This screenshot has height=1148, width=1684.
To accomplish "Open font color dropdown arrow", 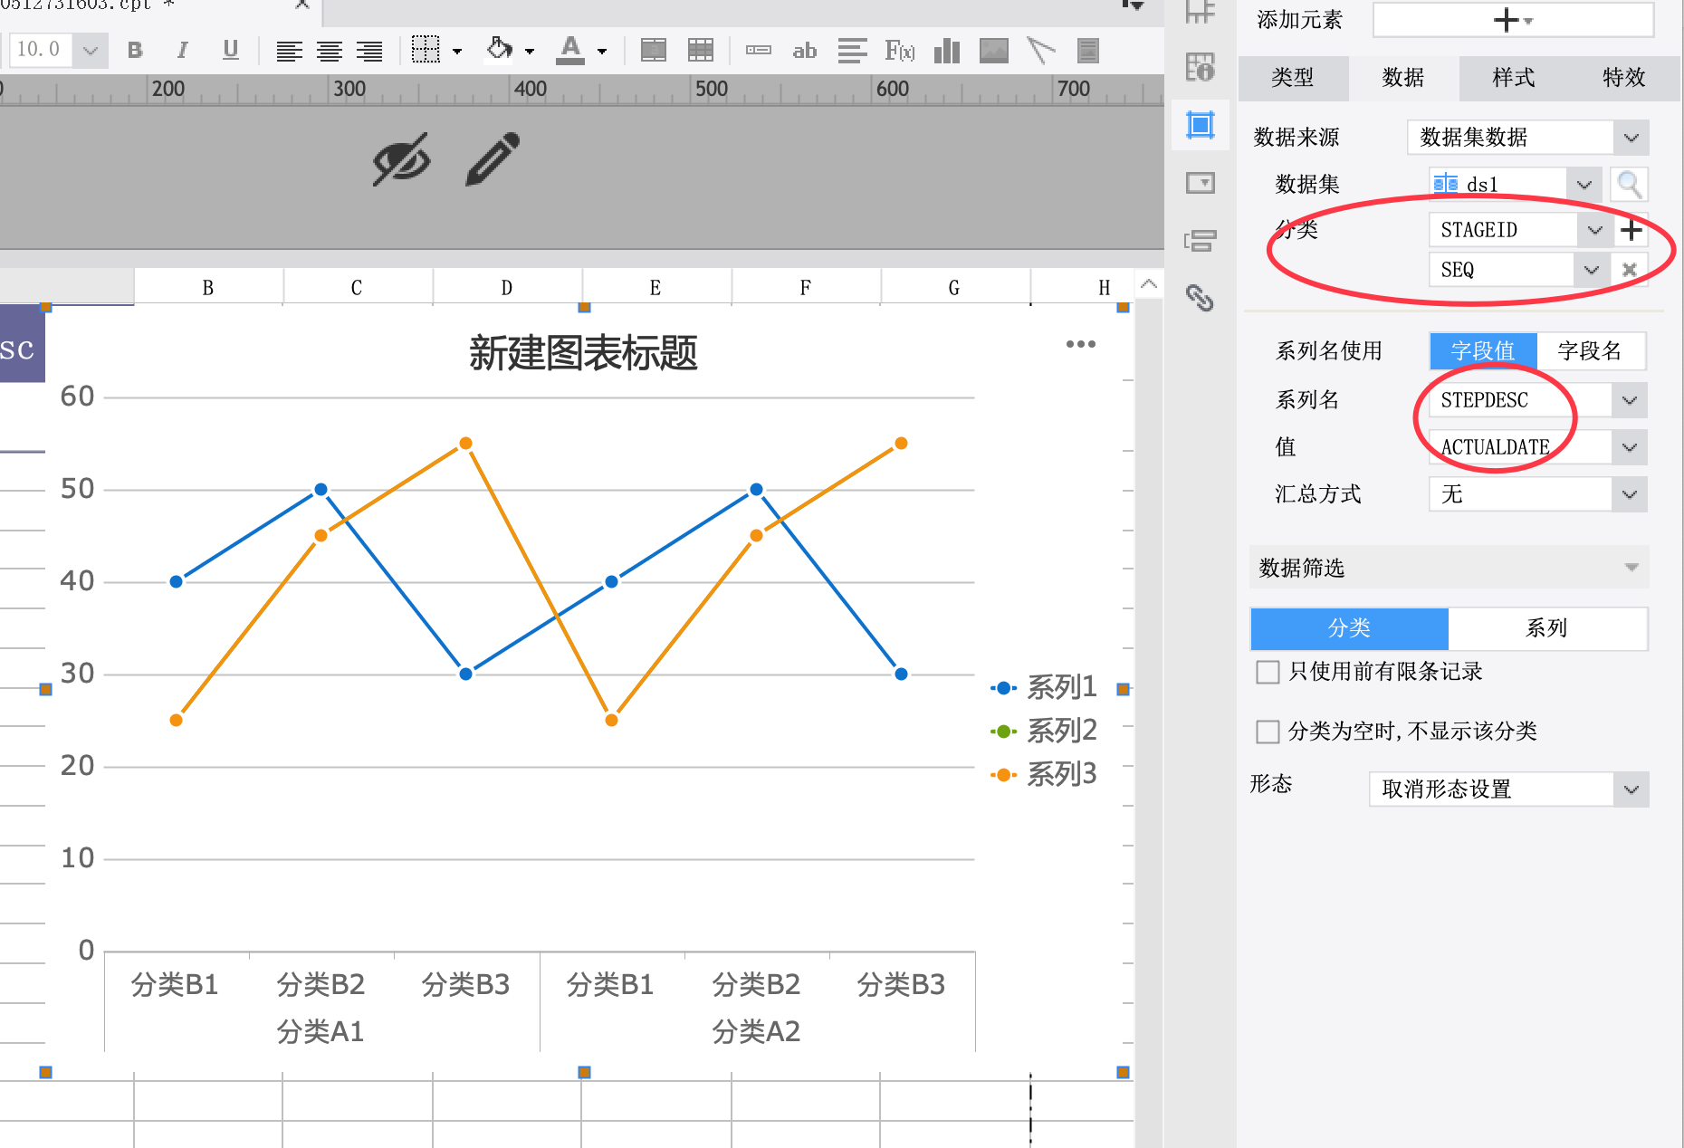I will [x=602, y=52].
